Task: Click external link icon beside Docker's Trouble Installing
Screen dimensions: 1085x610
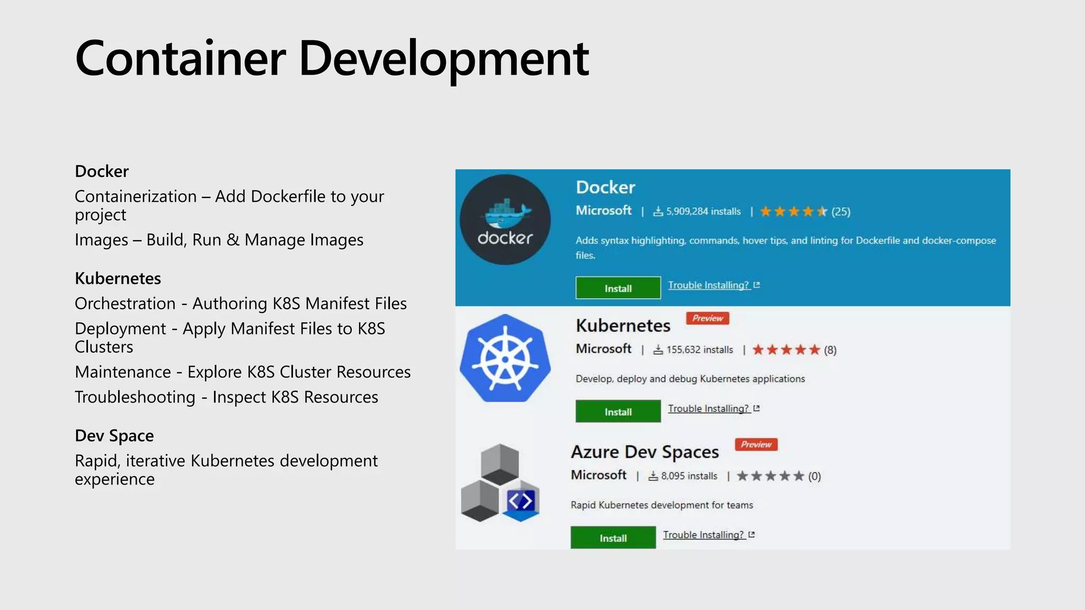Action: pos(757,285)
